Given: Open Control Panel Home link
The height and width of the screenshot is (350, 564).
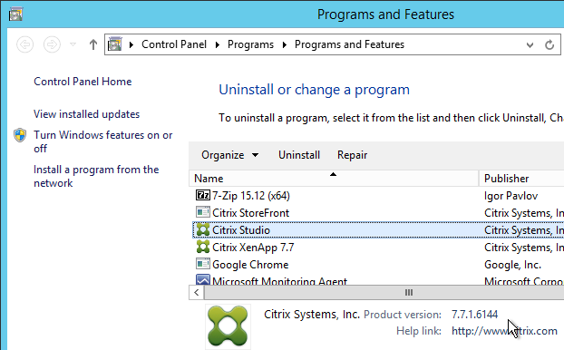Looking at the screenshot, I should pyautogui.click(x=83, y=82).
